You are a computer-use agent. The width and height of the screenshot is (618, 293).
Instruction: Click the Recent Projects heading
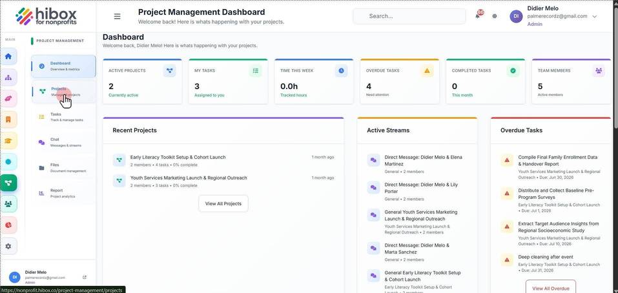point(134,130)
